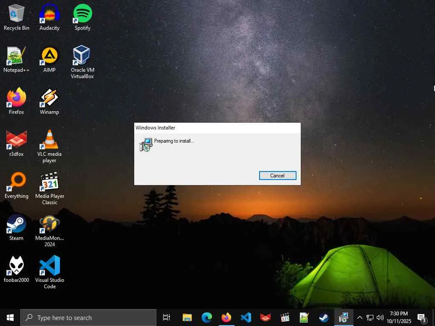The height and width of the screenshot is (326, 435).
Task: Open File Explorer from the taskbar
Action: click(x=187, y=318)
